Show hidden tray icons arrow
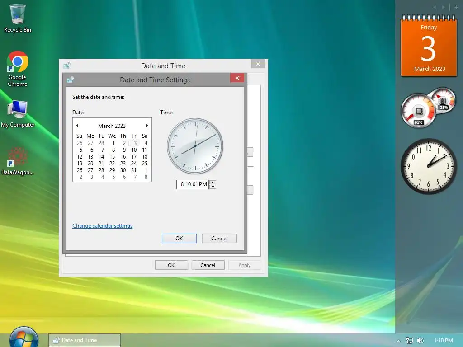 (x=399, y=341)
